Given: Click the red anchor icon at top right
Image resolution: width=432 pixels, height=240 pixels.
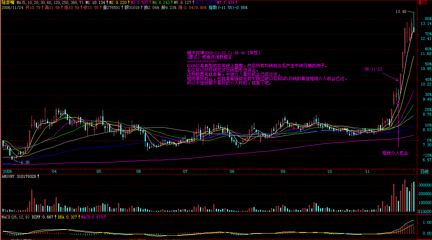Looking at the screenshot, I should coord(419,3).
